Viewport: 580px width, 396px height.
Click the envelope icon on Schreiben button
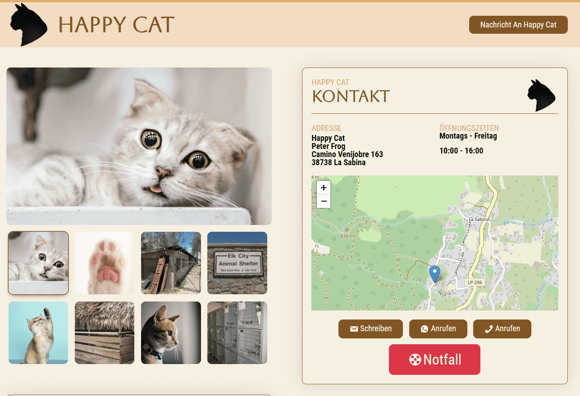pos(354,329)
